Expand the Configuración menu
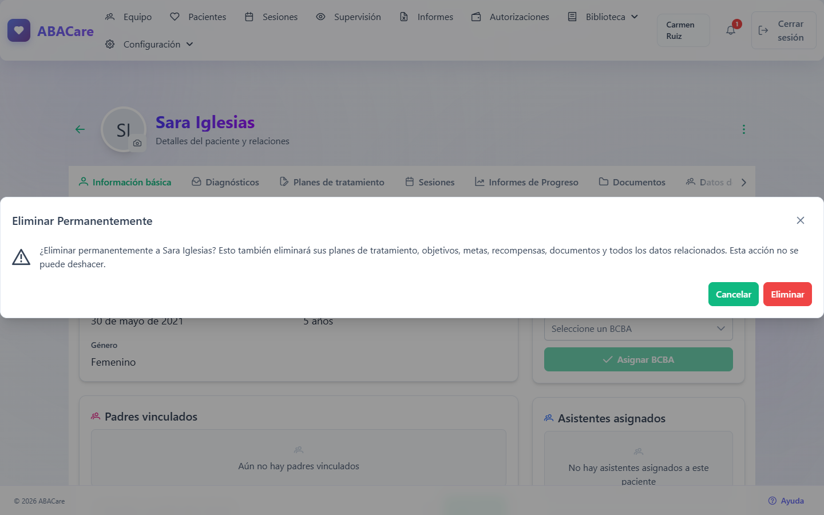 pos(149,44)
